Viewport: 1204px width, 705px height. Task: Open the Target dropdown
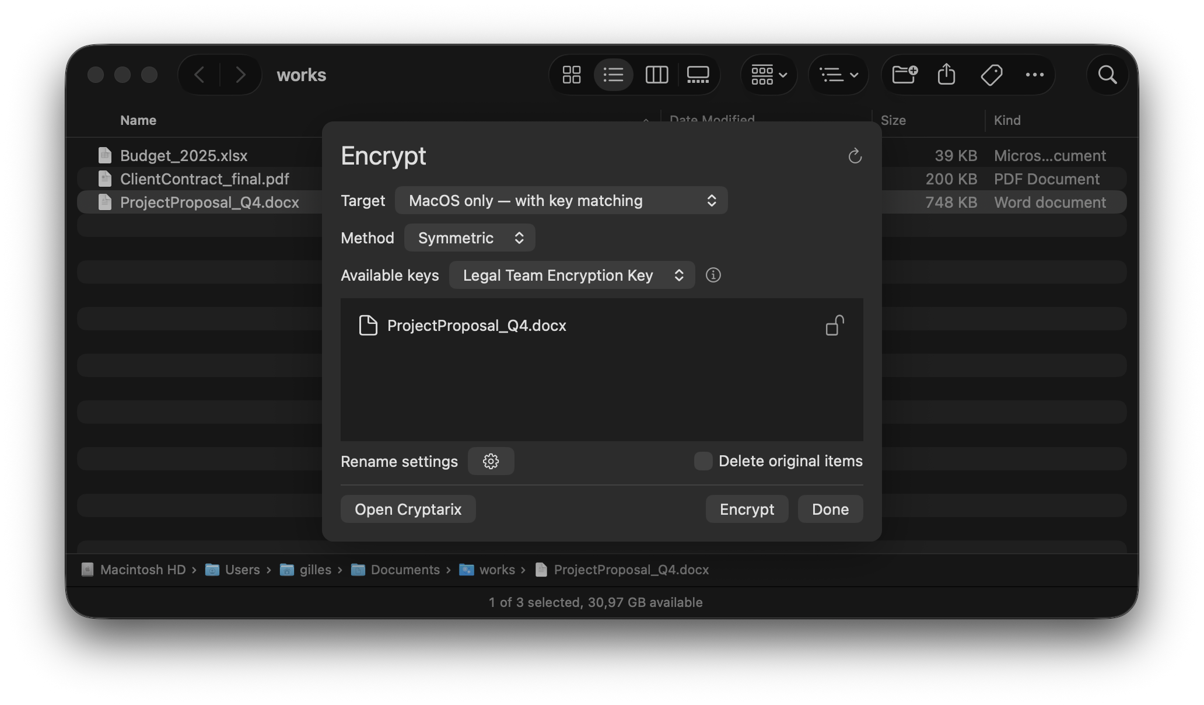(x=561, y=201)
